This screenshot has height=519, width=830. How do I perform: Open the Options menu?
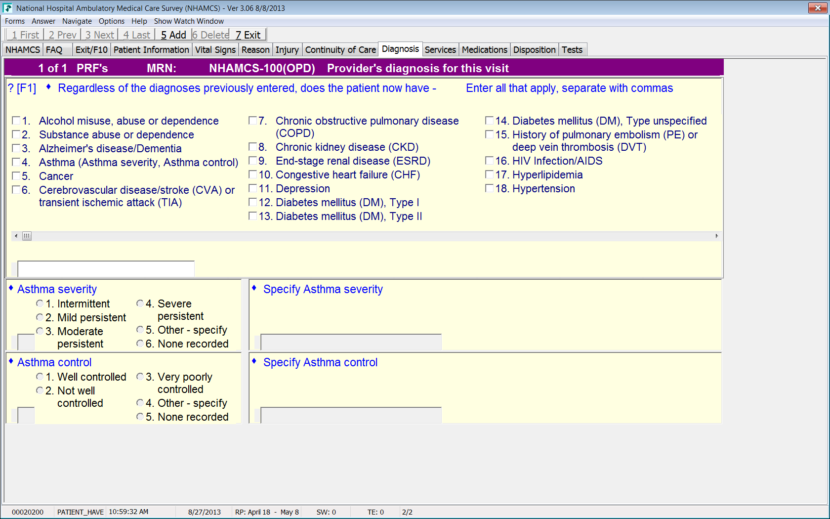click(x=112, y=21)
